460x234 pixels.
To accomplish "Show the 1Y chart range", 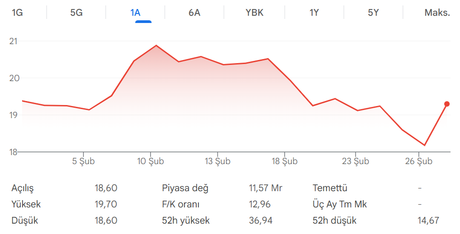I will tap(314, 13).
